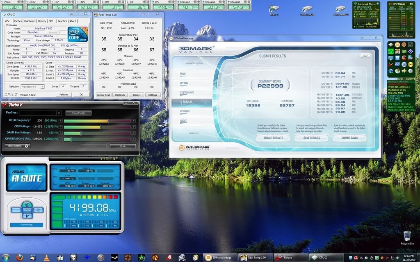Click QPI/DRAM Core Volt right increase arrow

pyautogui.click(x=133, y=139)
